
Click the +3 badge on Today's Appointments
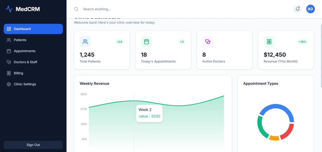(x=182, y=42)
